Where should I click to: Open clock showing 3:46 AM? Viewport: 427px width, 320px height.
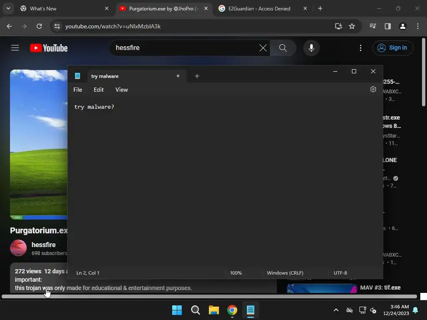click(x=396, y=310)
